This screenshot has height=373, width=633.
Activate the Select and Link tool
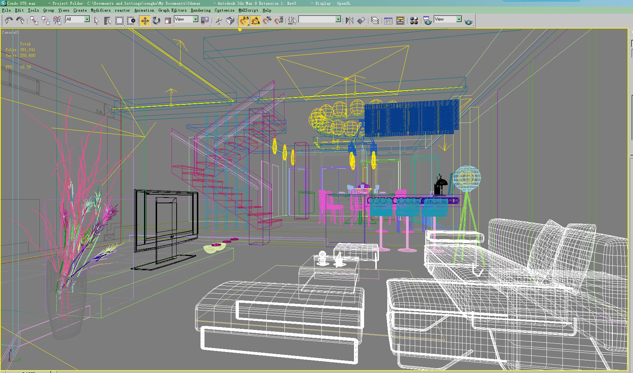(34, 21)
